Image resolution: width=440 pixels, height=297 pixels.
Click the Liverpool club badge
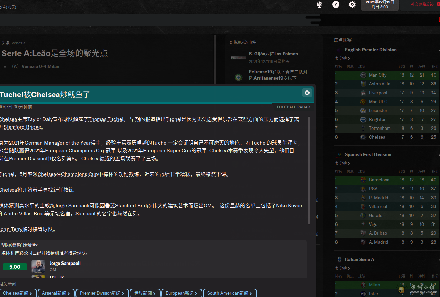click(x=363, y=93)
